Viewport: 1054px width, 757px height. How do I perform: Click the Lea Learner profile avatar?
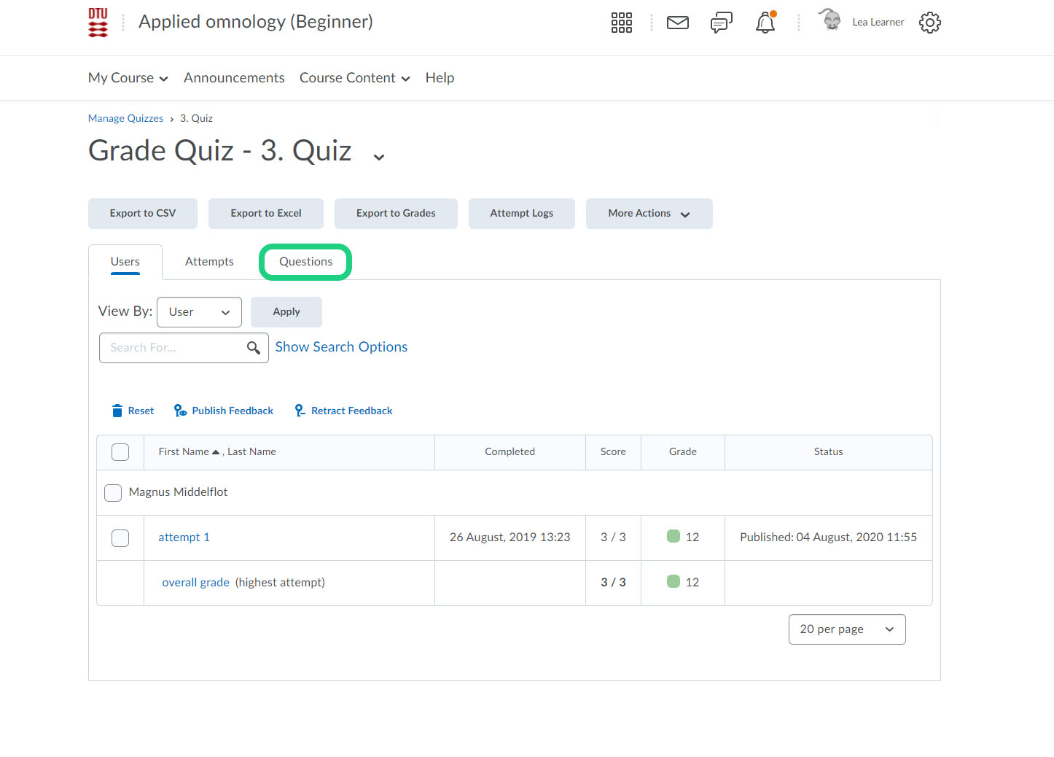[x=830, y=20]
